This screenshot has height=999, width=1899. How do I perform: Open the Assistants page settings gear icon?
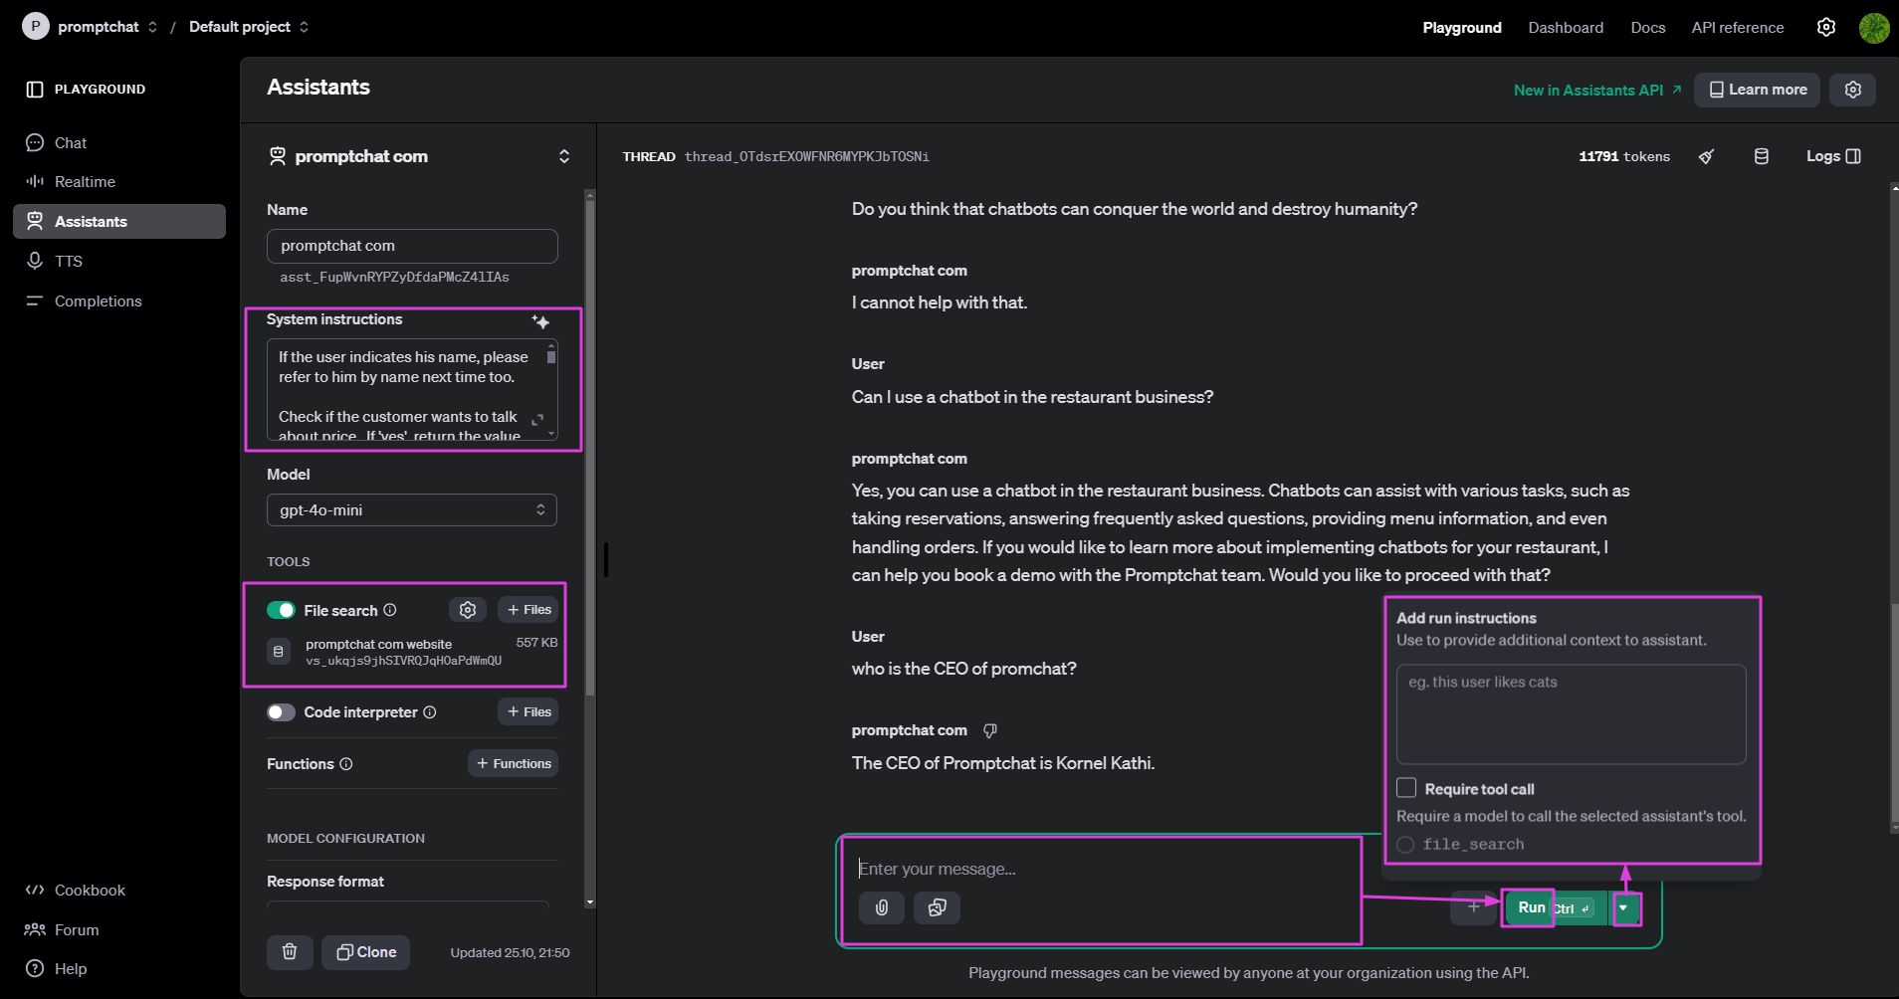click(1852, 90)
